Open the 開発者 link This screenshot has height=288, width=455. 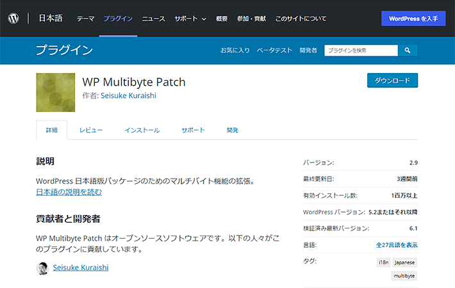point(308,51)
